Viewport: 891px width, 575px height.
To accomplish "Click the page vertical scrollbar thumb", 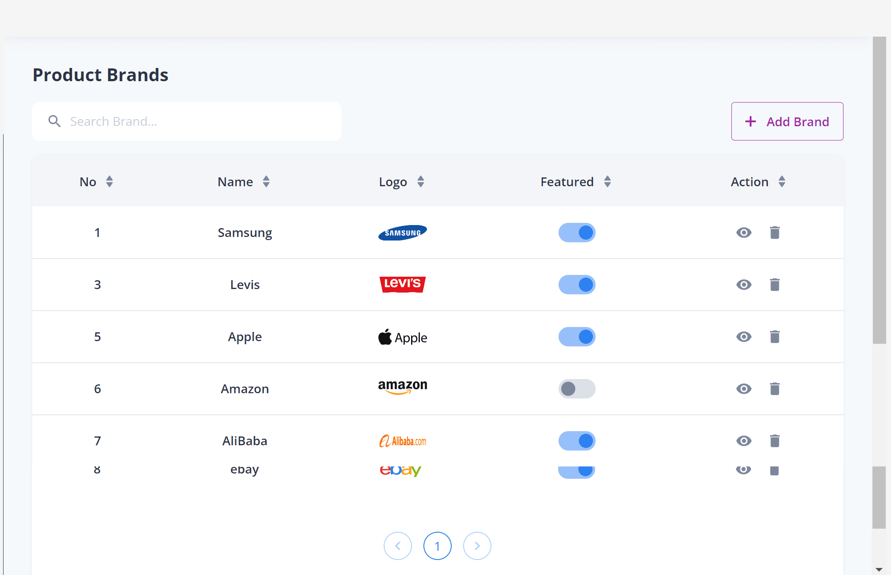I will pos(879,190).
